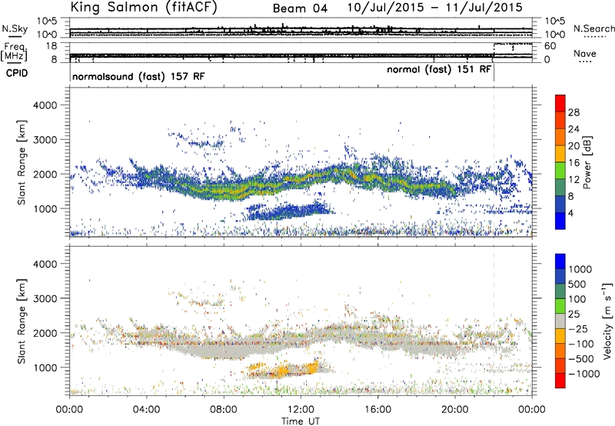Click the velocity panel 'Slant Range [km]' label
Screen dimensions: 615x426
pos(22,321)
